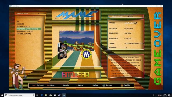
Task: Click the Three Wonders box art image
Action: [62, 51]
